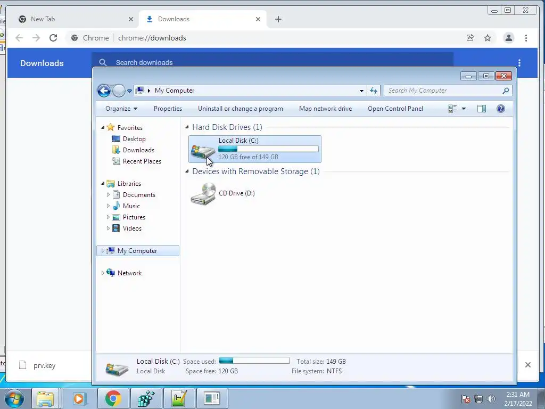The image size is (545, 409).
Task: Click the Space used bar in details pane
Action: (254, 361)
